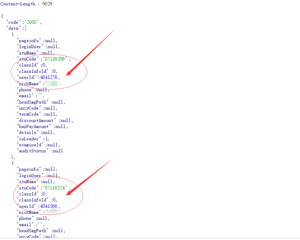Select the "code":"2000" line
This screenshot has height=240, width=300.
(x=24, y=22)
